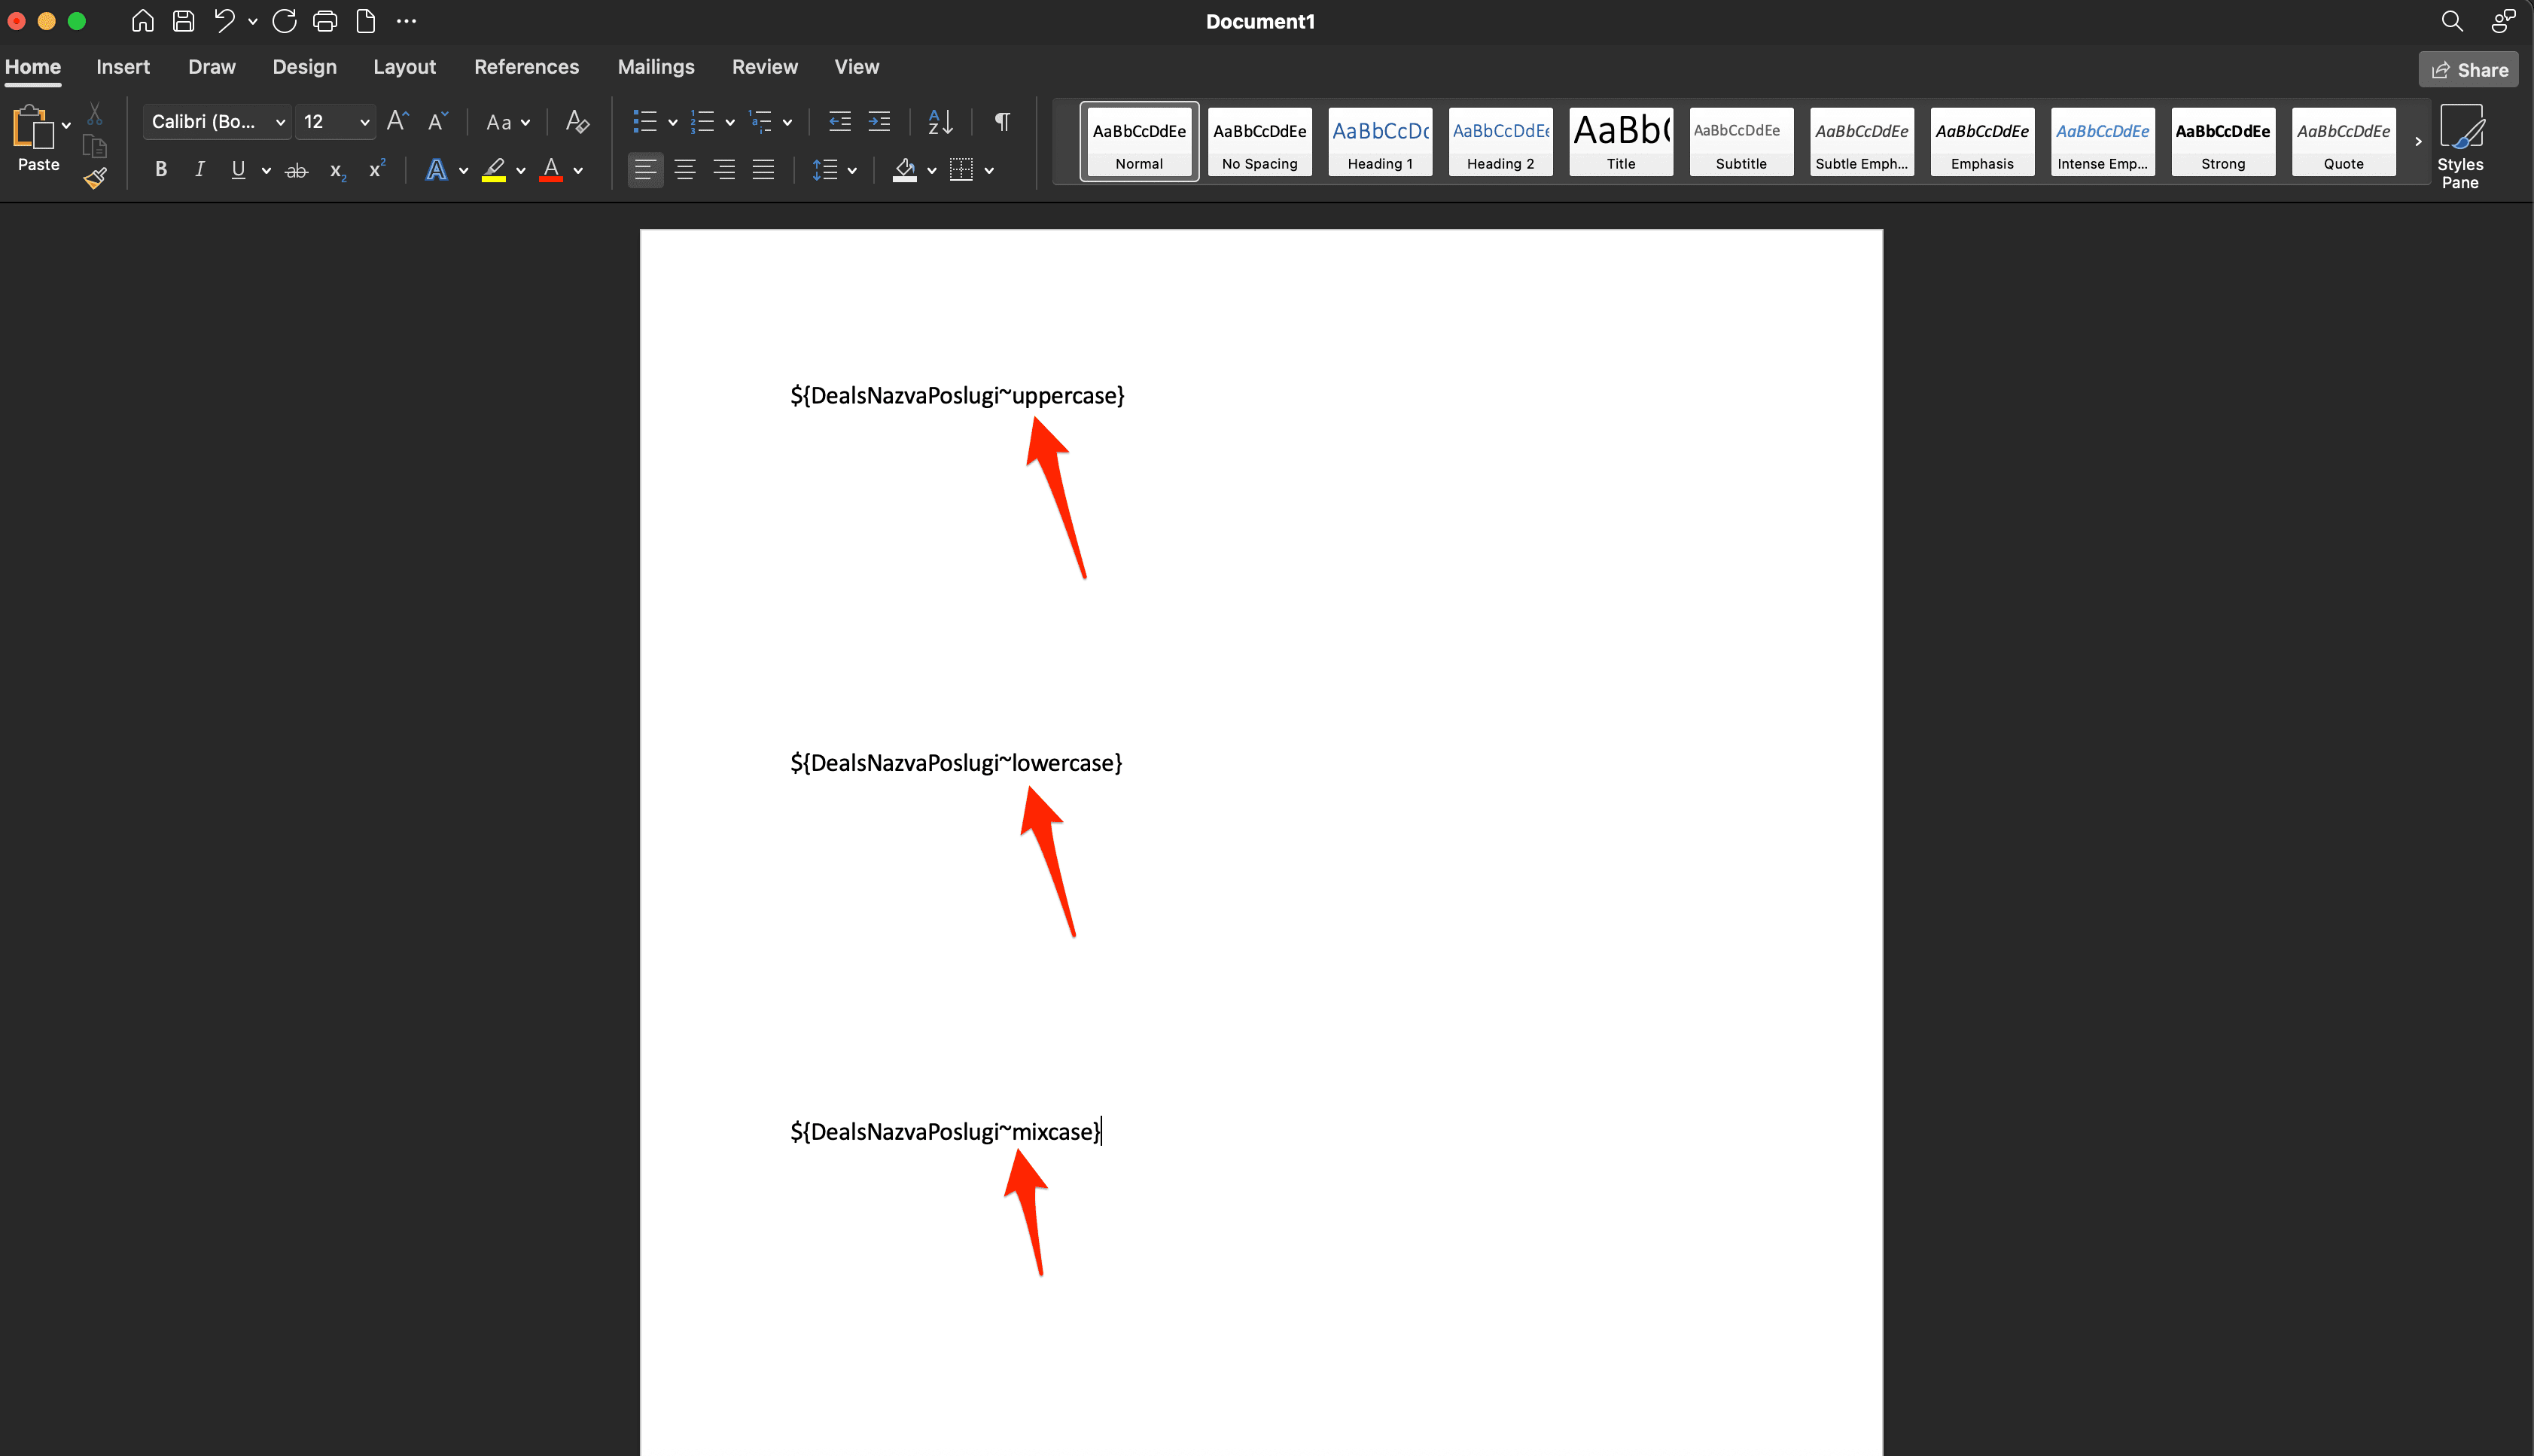Click the Clear All Formatting icon

(x=577, y=122)
